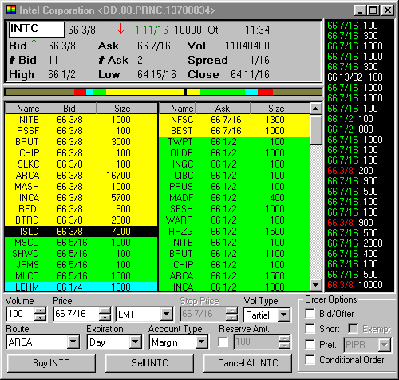This screenshot has height=380, width=399.
Task: Enable Conditional Order checkbox
Action: point(310,359)
